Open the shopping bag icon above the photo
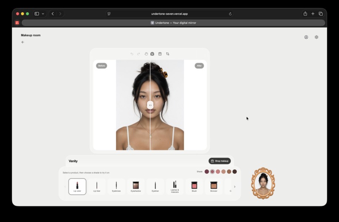The width and height of the screenshot is (339, 222). [x=160, y=54]
